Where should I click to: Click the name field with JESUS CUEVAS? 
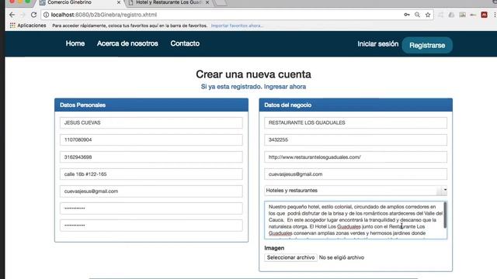[x=151, y=122]
